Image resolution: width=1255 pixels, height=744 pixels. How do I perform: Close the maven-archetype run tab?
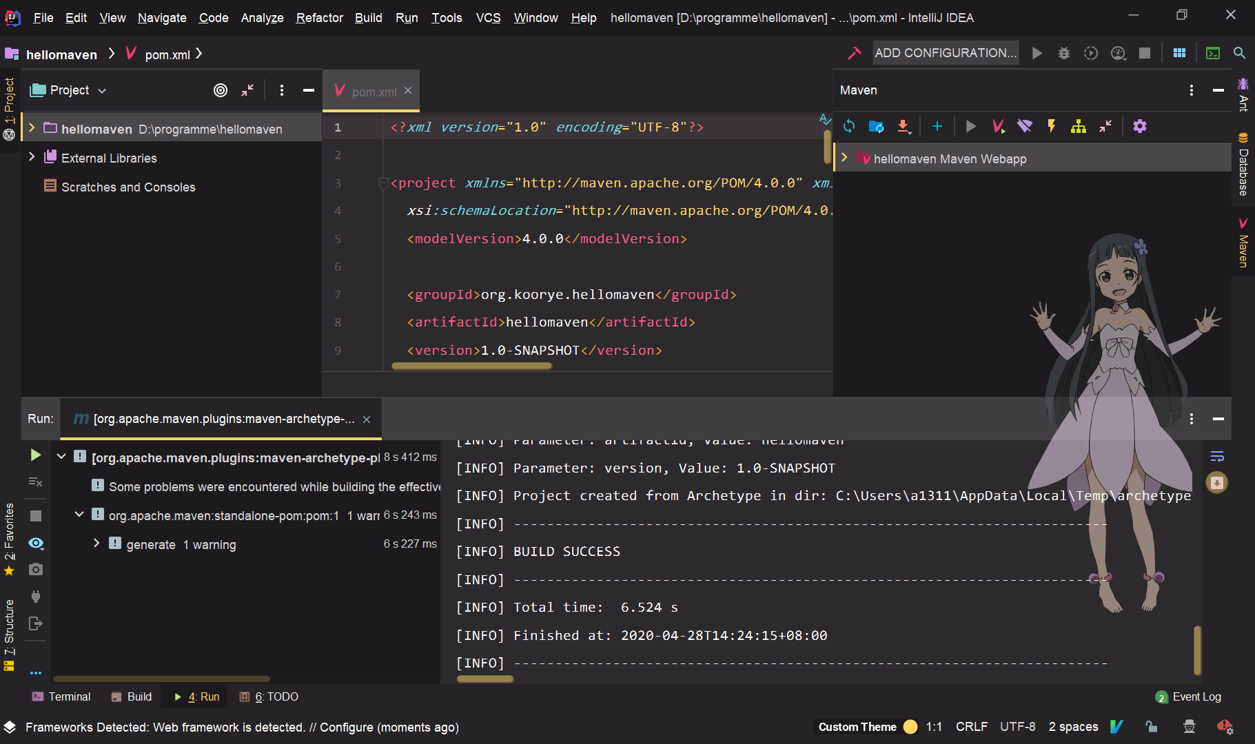click(367, 419)
